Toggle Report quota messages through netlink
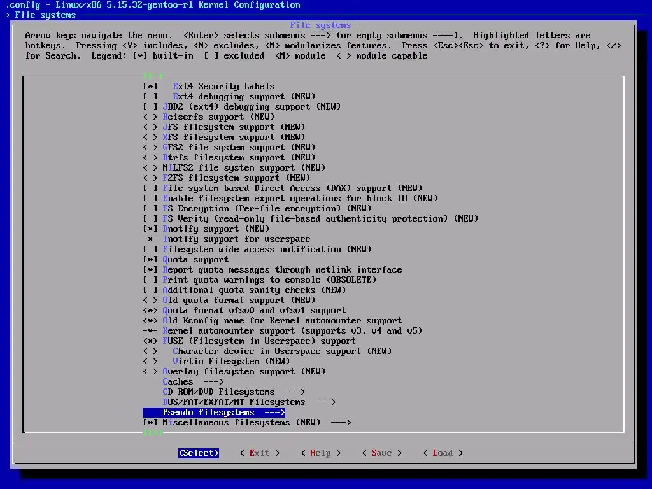Viewport: 652px width, 489px height. pyautogui.click(x=273, y=269)
